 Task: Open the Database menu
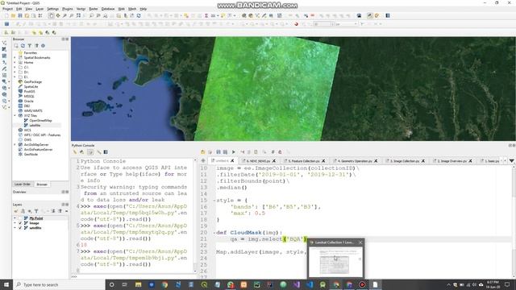[108, 9]
